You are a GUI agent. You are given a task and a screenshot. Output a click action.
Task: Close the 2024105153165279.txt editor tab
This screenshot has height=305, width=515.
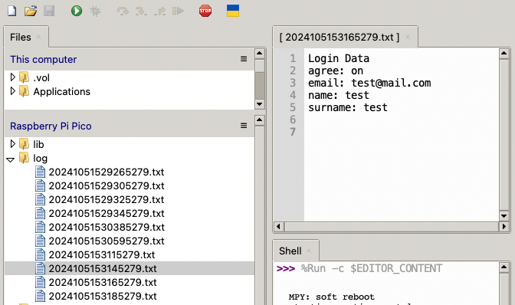408,37
